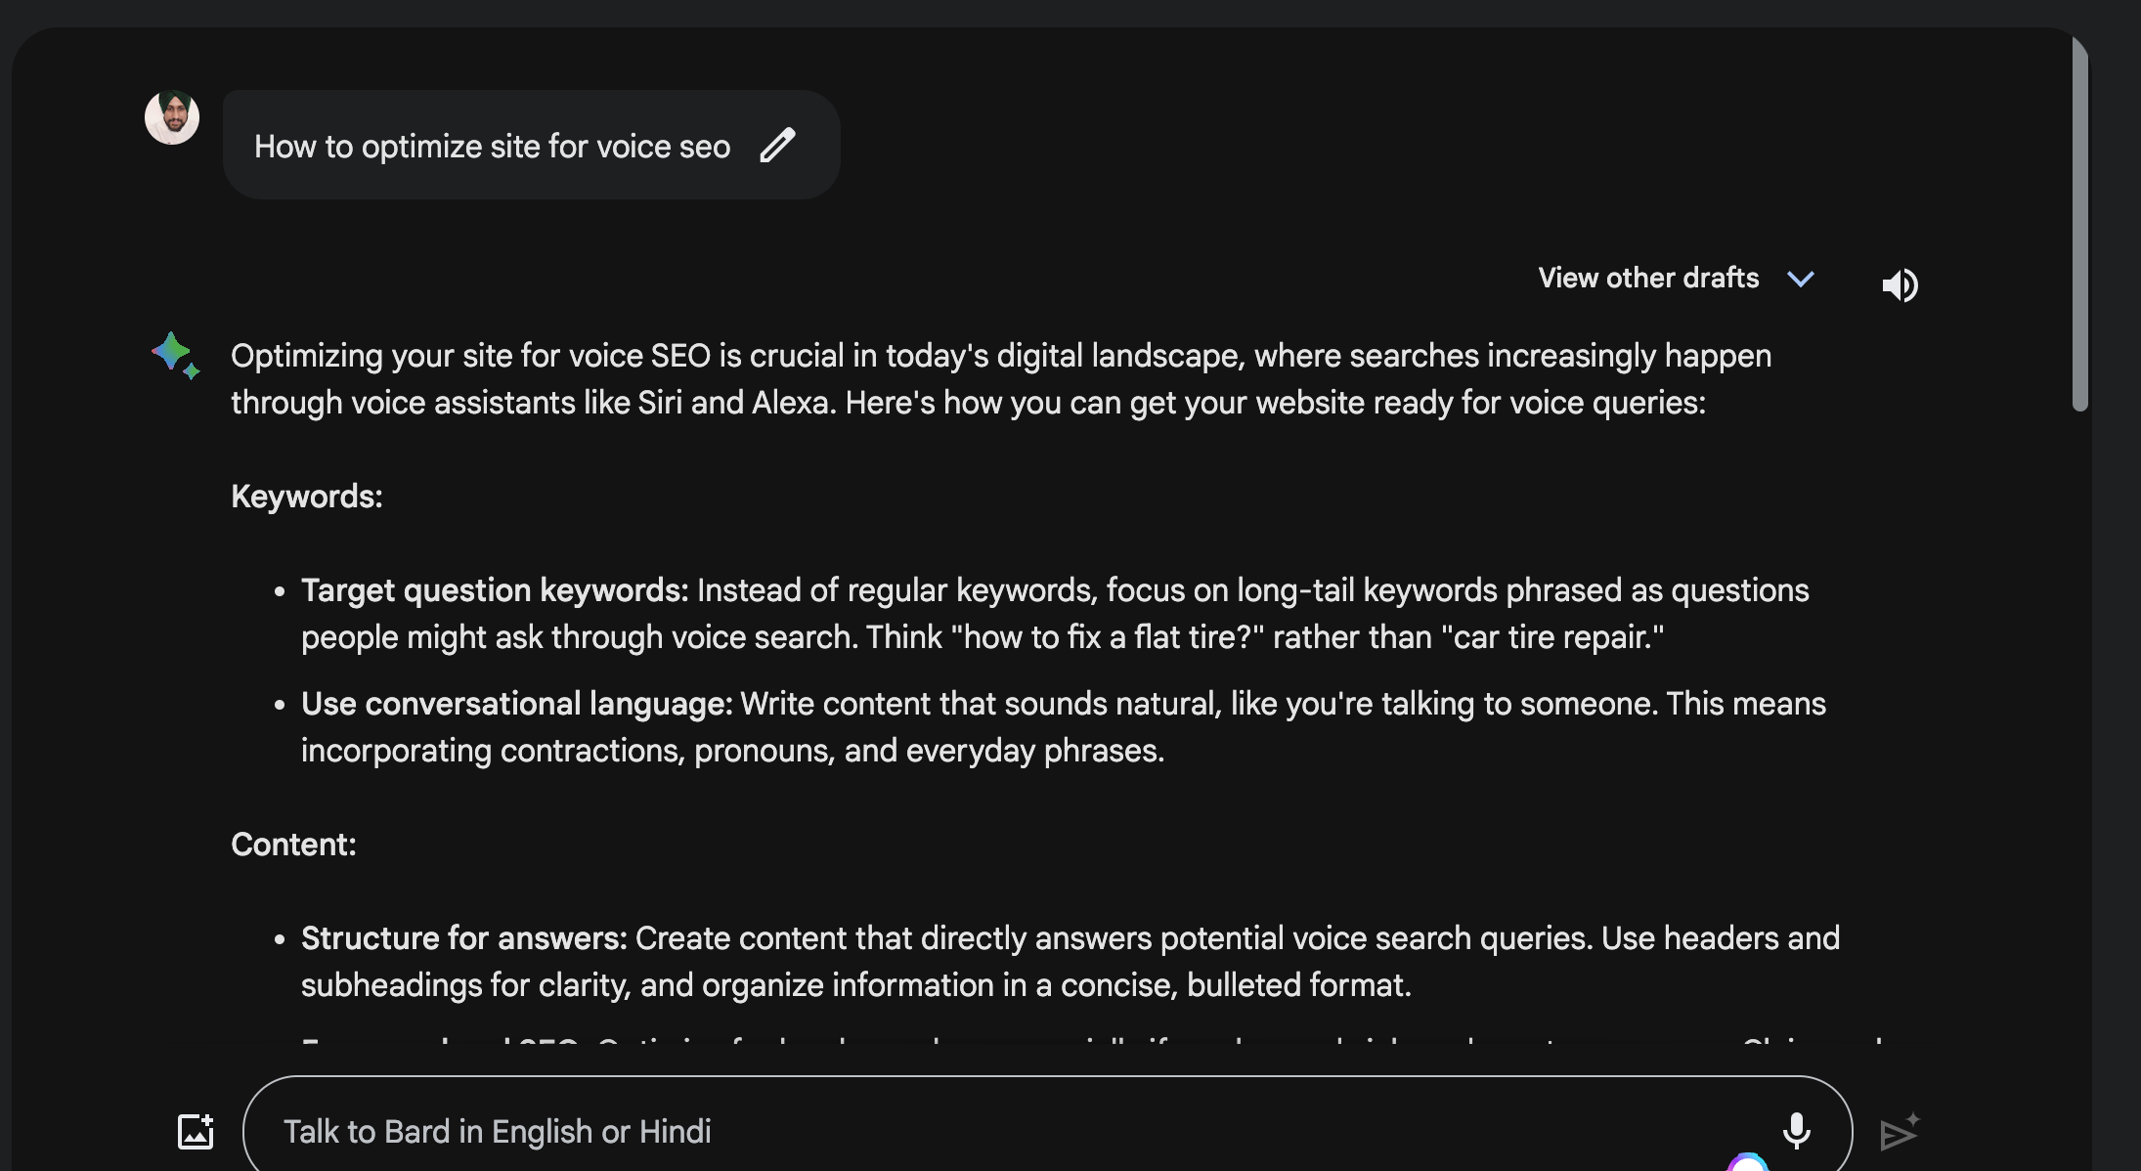This screenshot has width=2141, height=1171.
Task: Click the Use conversational language bullet
Action: pos(516,704)
